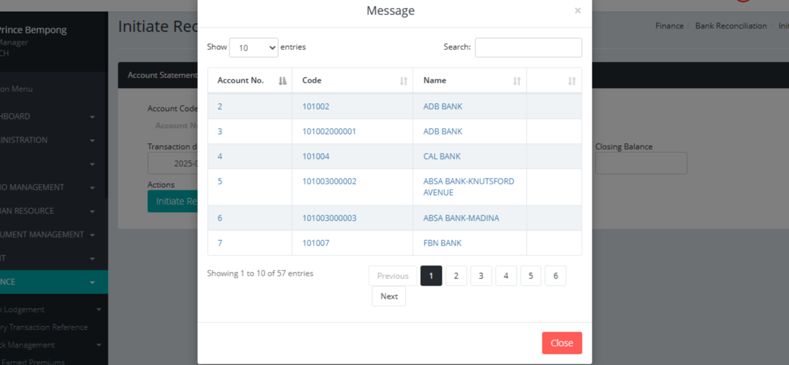The image size is (789, 365).
Task: Click sort icon in the empty last column
Action: 572,81
